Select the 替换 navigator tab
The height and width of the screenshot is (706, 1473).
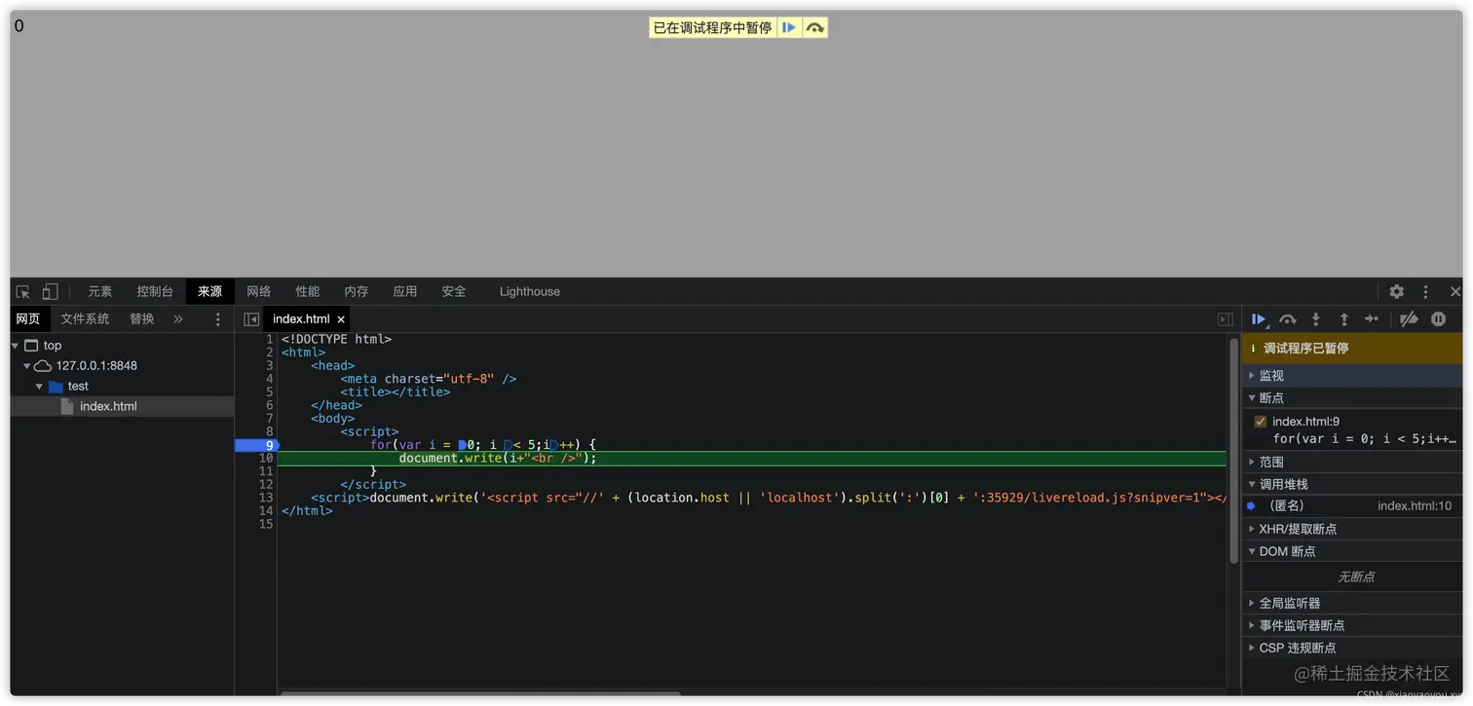pyautogui.click(x=142, y=319)
